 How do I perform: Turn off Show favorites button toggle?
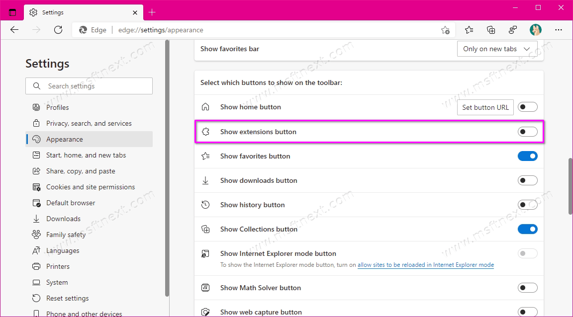pos(527,156)
